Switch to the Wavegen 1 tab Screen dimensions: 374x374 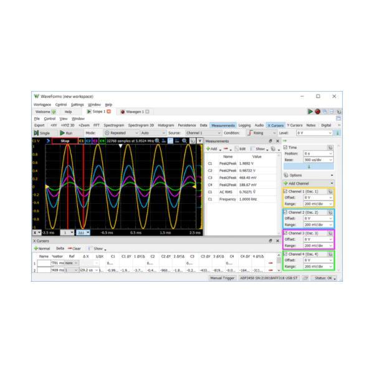134,112
